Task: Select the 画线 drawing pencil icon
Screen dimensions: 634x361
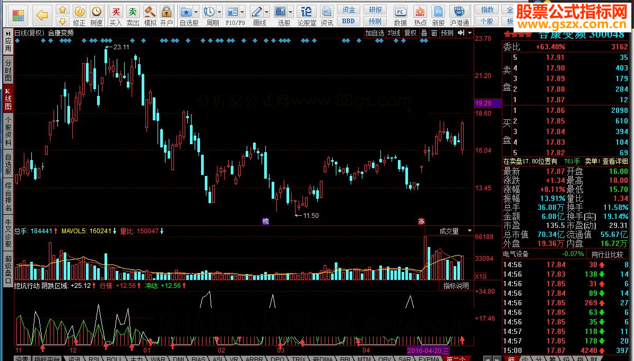Action: click(256, 12)
